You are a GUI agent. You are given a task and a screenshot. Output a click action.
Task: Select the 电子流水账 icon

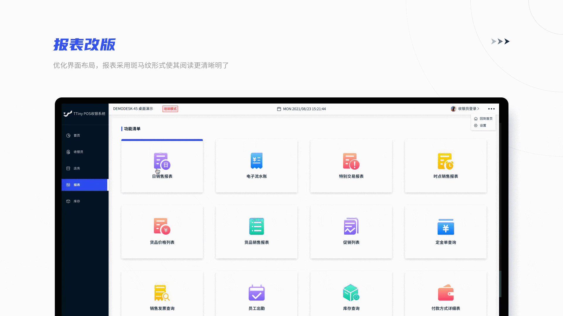pos(256,161)
